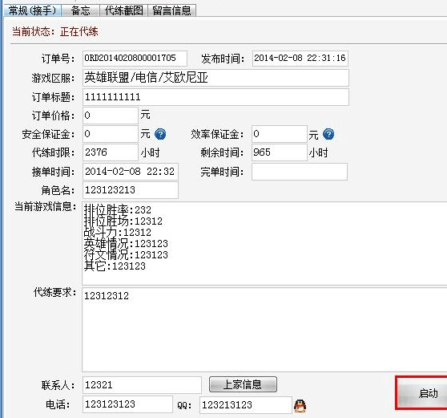Focus the empty 完单时间 field
The image size is (447, 418).
click(300, 172)
